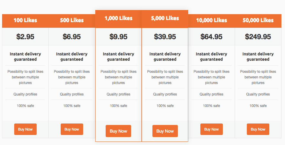
Task: Click the $6.95 price
Action: click(72, 37)
